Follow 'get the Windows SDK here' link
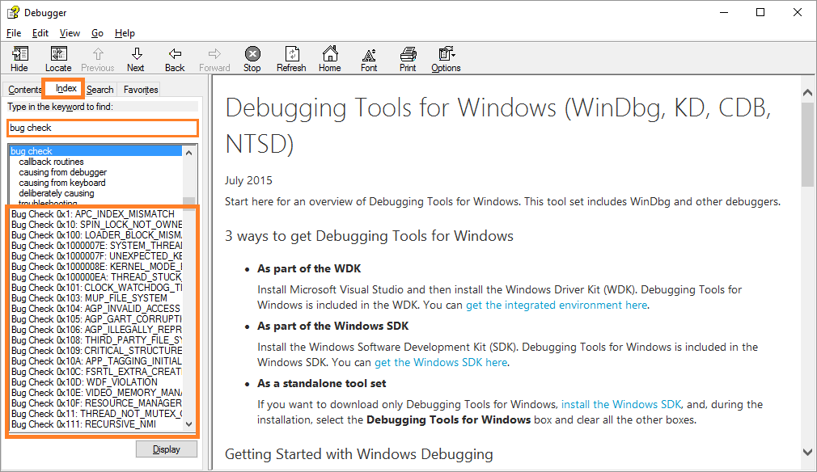The width and height of the screenshot is (817, 472). 441,362
